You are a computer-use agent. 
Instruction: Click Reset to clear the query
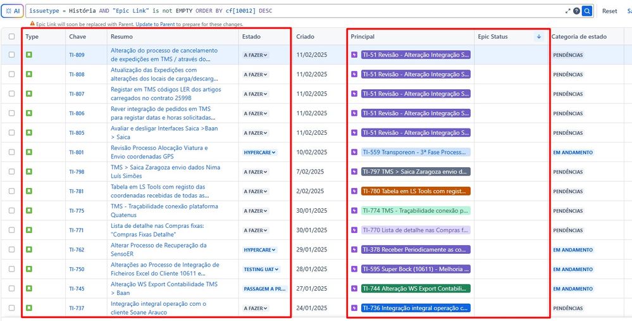609,11
